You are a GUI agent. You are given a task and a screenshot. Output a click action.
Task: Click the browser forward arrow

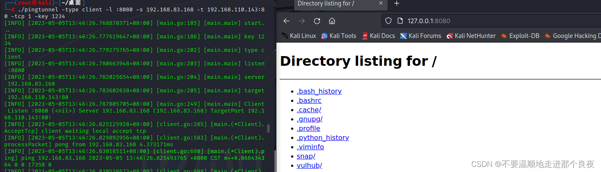point(301,21)
